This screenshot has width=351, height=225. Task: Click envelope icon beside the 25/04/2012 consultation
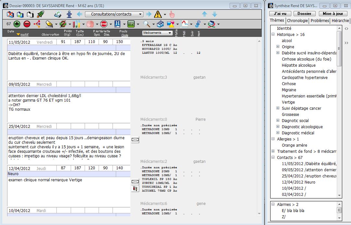(135, 140)
